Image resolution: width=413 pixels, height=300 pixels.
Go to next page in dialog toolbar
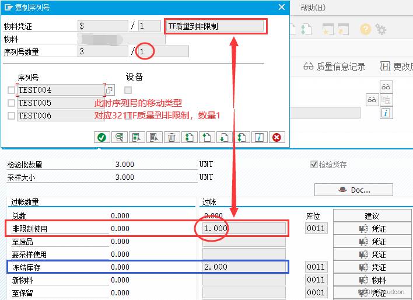pyautogui.click(x=224, y=137)
